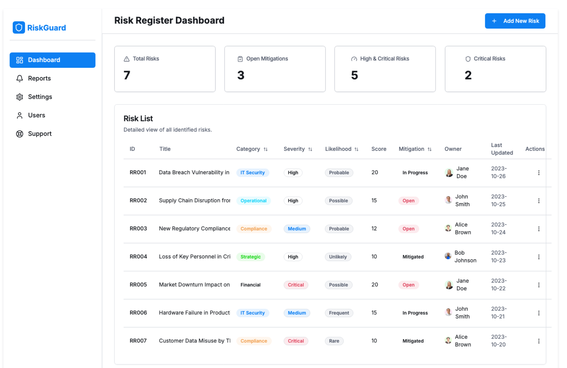Click the RiskGuard shield logo icon
The width and height of the screenshot is (567, 368).
click(x=19, y=27)
